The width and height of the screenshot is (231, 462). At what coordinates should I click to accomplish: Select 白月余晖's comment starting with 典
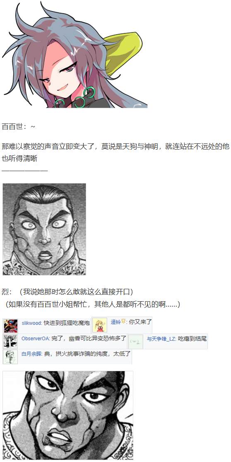point(87,354)
